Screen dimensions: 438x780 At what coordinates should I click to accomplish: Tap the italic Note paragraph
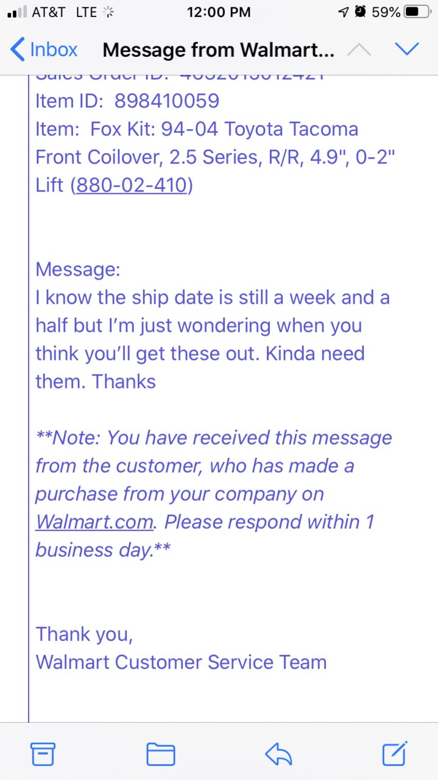(214, 494)
